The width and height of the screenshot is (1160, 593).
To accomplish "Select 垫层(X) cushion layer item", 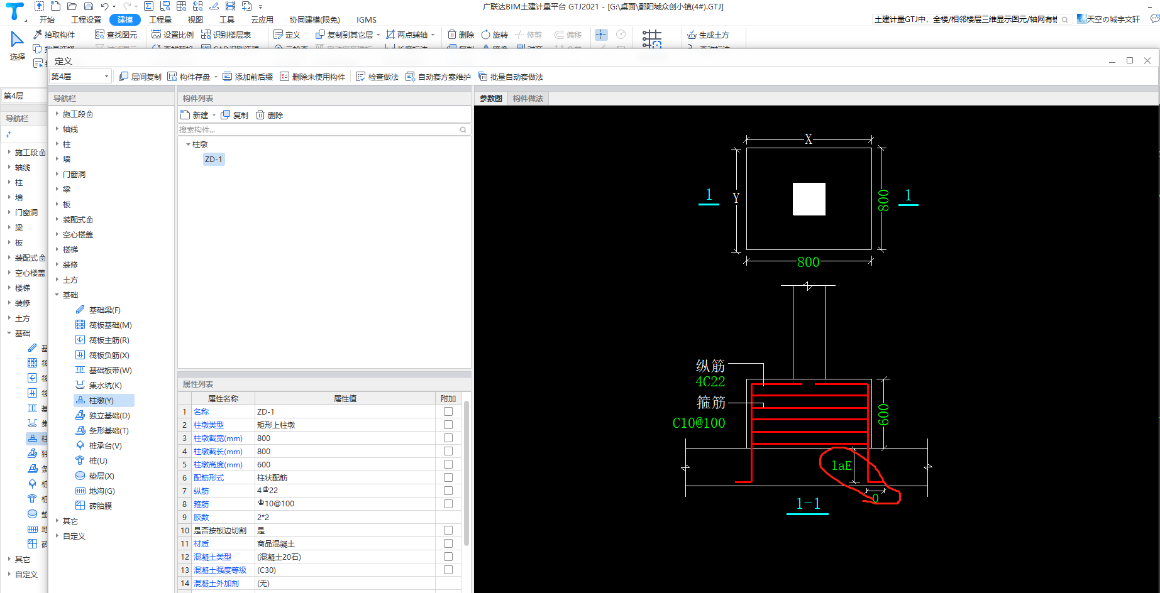I will [x=95, y=476].
